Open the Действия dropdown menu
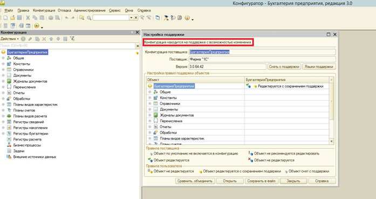The image size is (376, 199). pos(10,39)
